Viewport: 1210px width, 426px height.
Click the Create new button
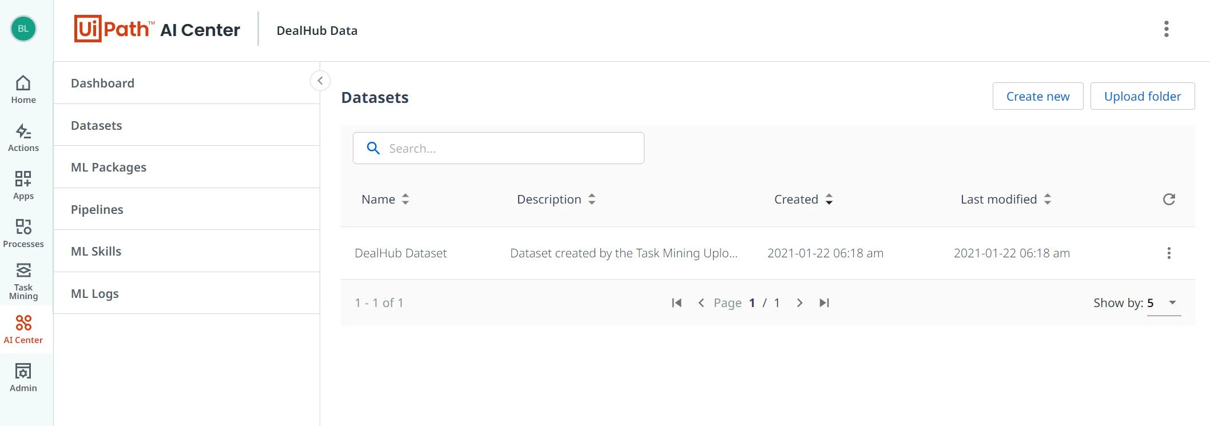[x=1038, y=96]
